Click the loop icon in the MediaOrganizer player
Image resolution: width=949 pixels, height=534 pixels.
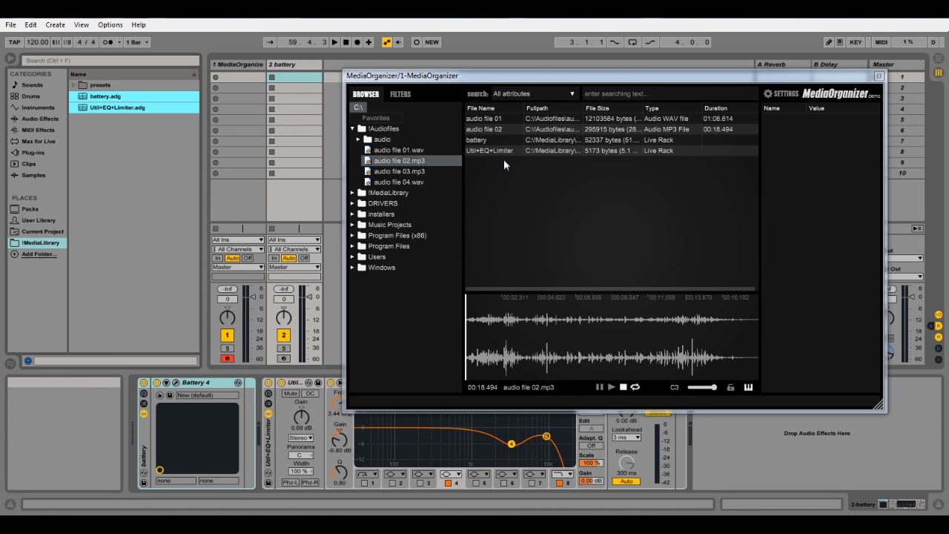(635, 387)
